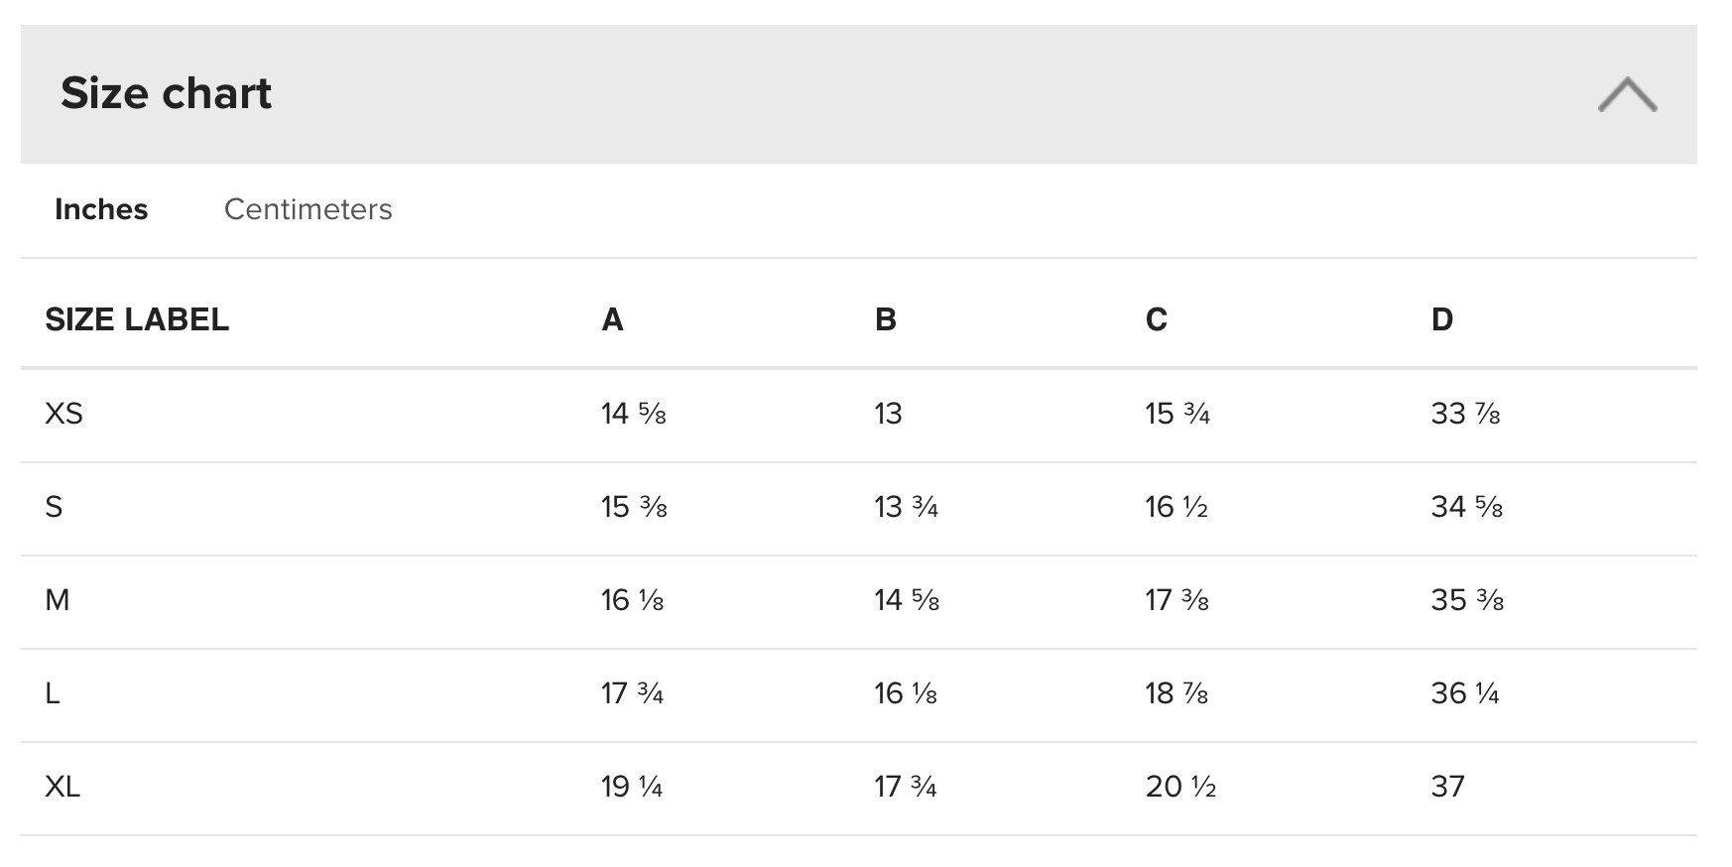Screen dimensions: 1732x867
Task: Switch to the Centimeters tab
Action: pos(308,209)
